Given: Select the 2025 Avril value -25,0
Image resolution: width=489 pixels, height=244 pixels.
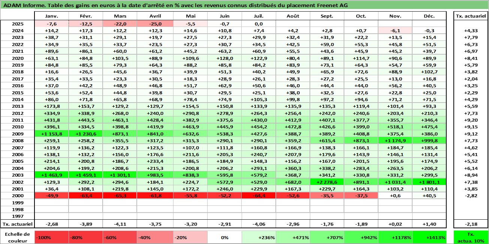Looking at the screenshot, I should [155, 24].
